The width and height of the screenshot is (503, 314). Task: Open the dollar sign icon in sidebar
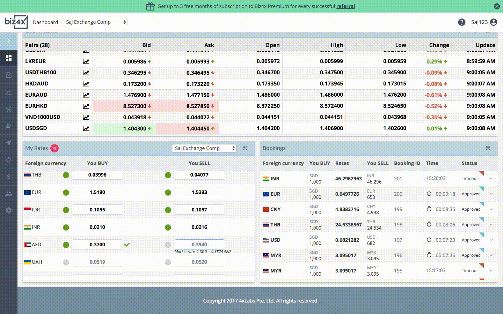click(9, 177)
